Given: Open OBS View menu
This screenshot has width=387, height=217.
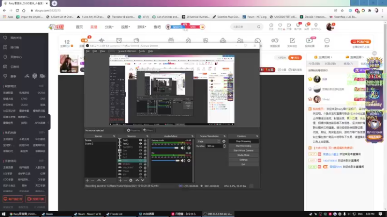Looking at the screenshot, I should click(x=103, y=51).
